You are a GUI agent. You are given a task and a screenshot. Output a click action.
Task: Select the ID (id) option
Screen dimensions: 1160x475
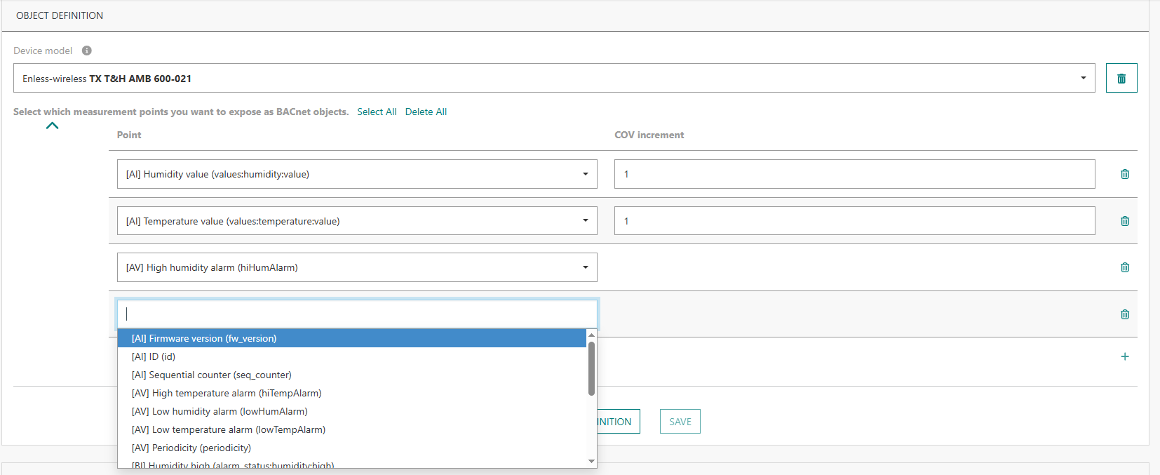[x=154, y=356]
